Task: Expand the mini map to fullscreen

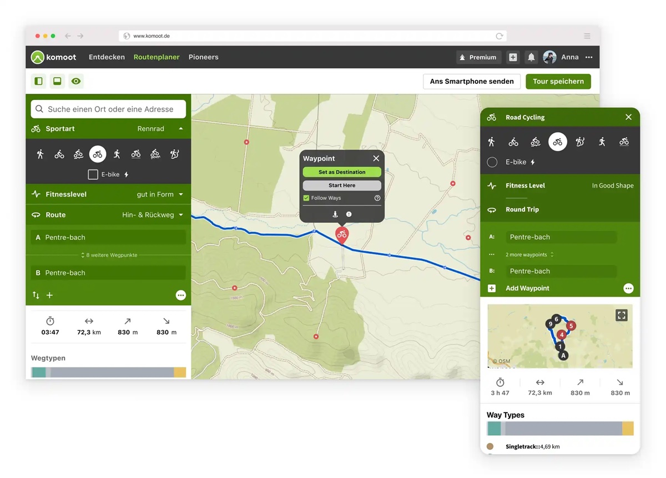Action: [621, 315]
